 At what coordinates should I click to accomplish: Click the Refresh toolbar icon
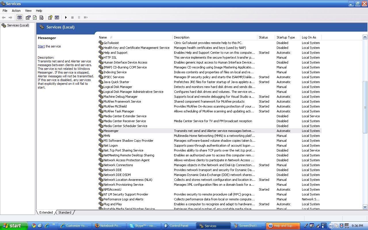coord(35,18)
